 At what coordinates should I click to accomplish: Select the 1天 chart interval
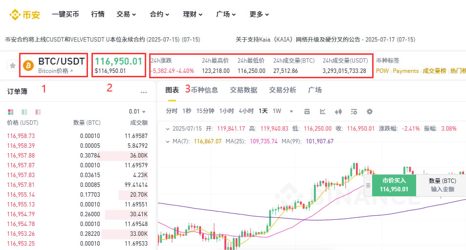point(263,111)
